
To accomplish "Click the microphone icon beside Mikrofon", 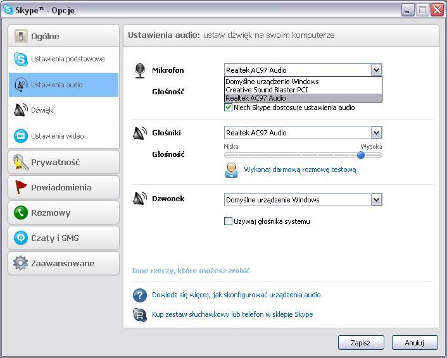I will pos(140,71).
